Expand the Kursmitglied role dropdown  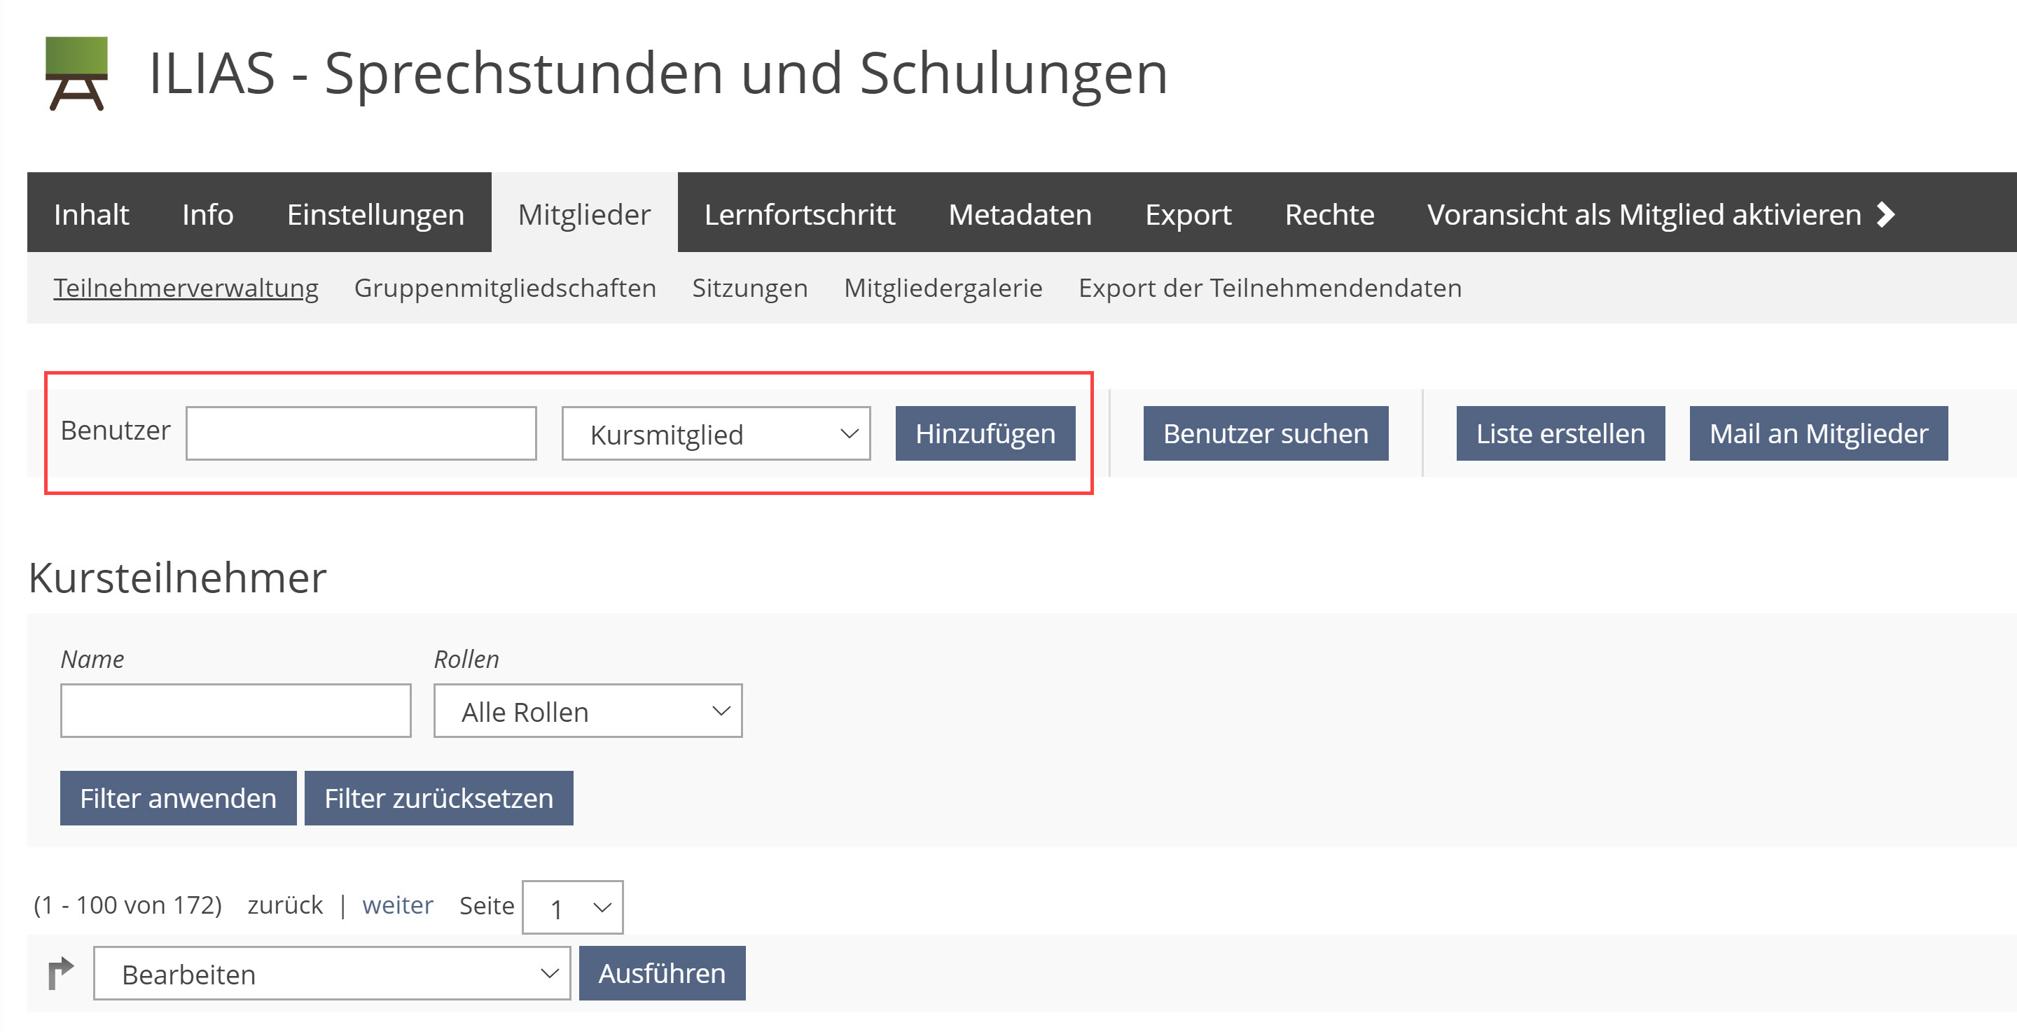[714, 432]
